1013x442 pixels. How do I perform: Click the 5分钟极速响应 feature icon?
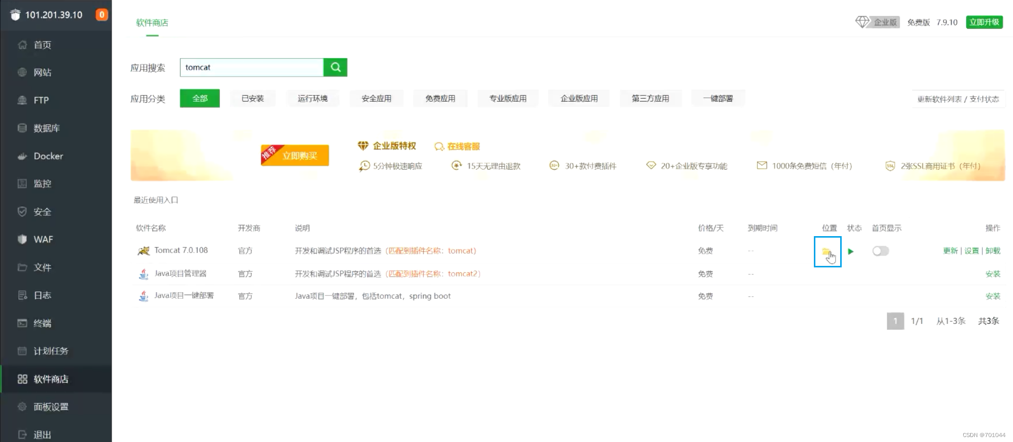tap(364, 166)
